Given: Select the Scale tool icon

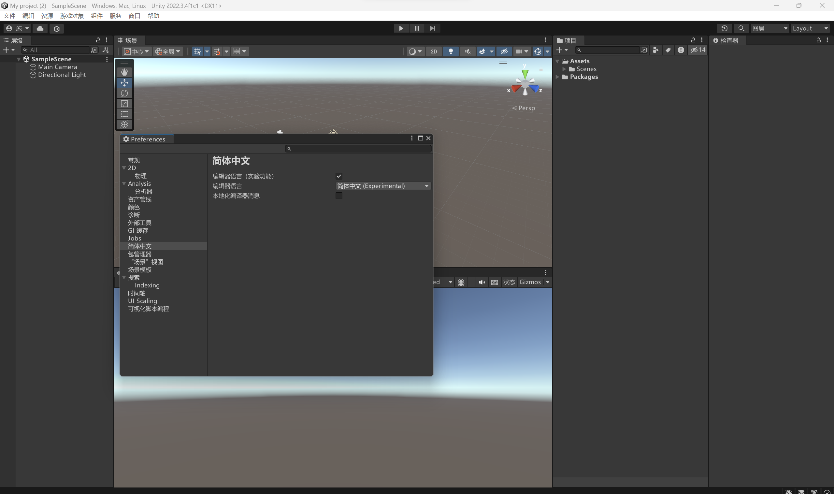Looking at the screenshot, I should (124, 103).
